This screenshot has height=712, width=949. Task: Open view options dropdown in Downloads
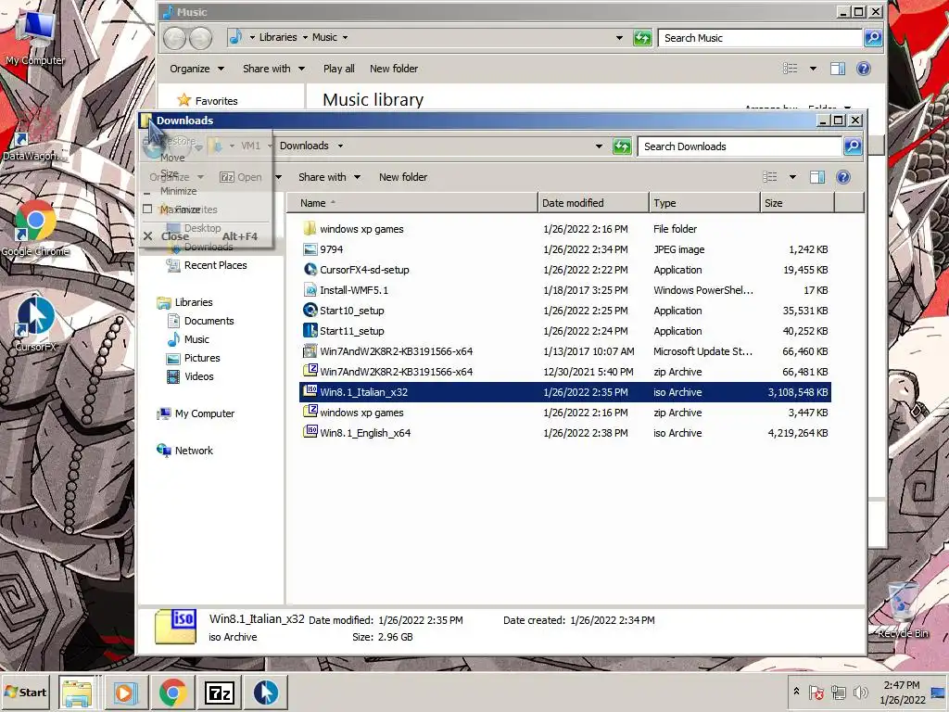pos(792,177)
